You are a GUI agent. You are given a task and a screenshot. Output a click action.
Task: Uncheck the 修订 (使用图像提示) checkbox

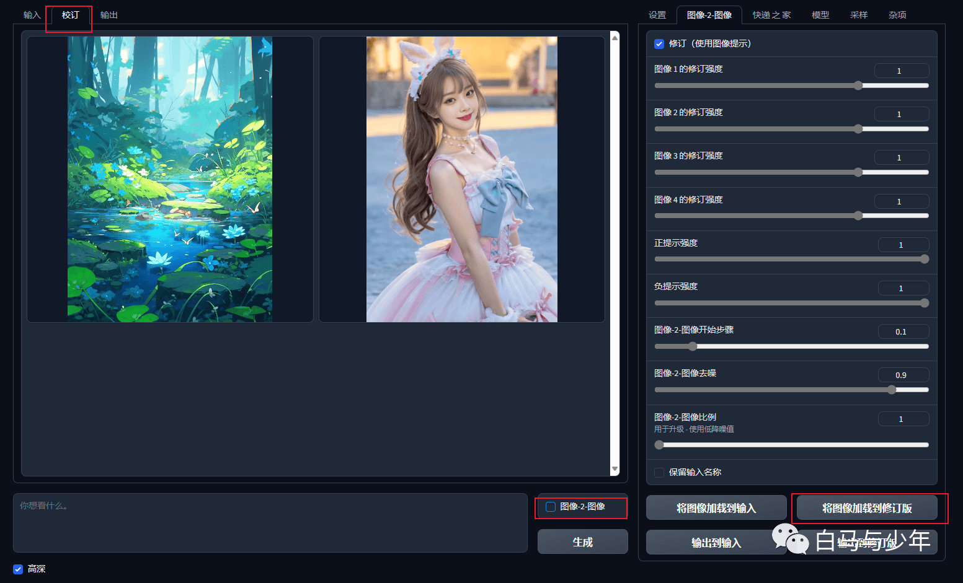click(659, 44)
